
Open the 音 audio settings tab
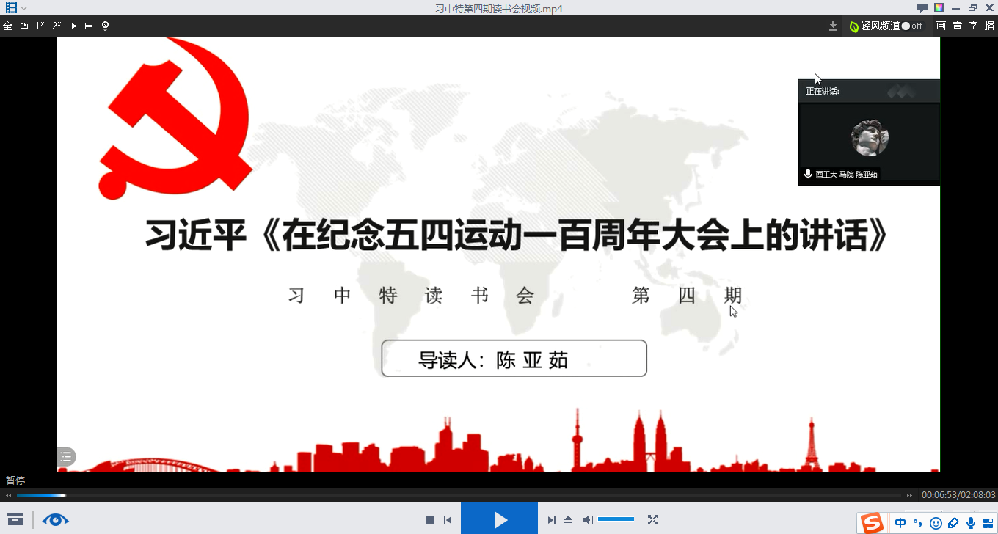click(957, 26)
